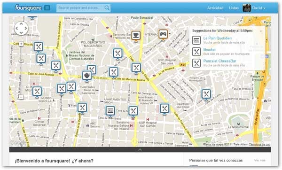Click the map zoom slider handle
Viewport: 282px width, 170px height.
(x=21, y=61)
